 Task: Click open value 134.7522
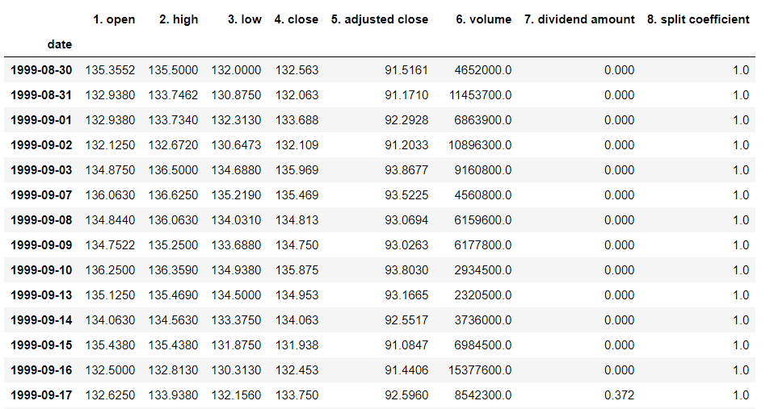[110, 245]
